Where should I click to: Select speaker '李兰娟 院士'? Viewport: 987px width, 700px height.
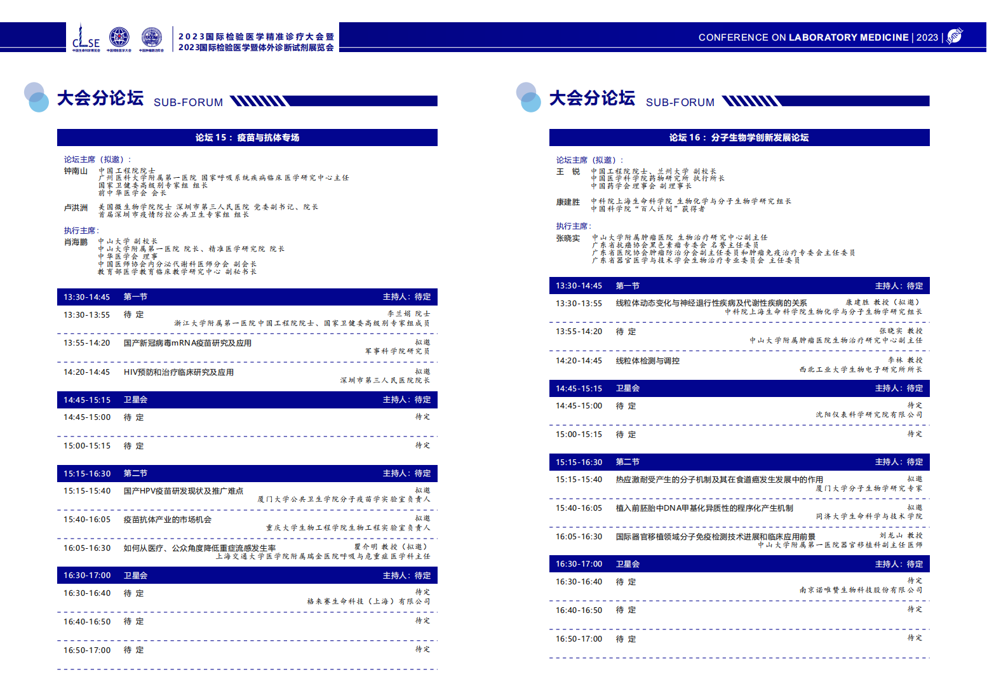[x=409, y=314]
